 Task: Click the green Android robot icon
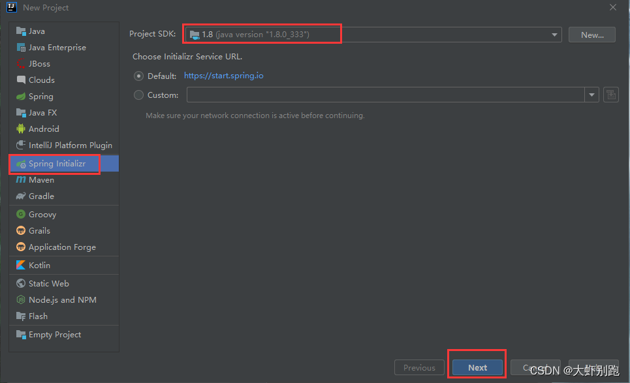pyautogui.click(x=21, y=129)
